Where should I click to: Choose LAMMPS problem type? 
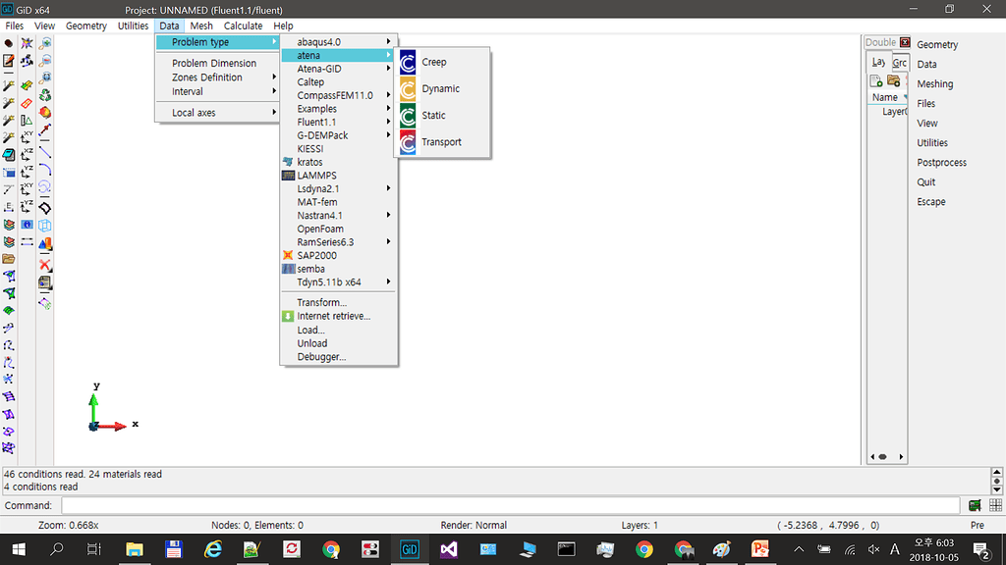click(316, 175)
